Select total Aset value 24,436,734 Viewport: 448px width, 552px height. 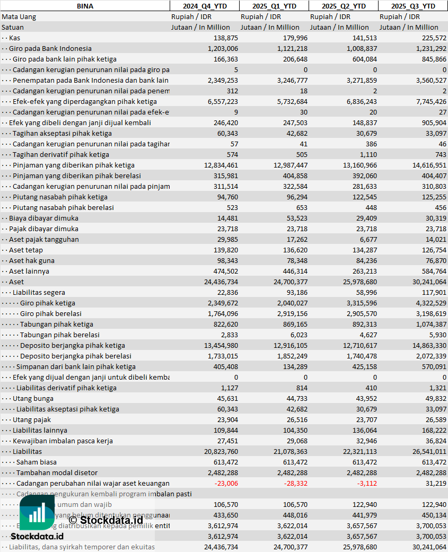click(221, 282)
